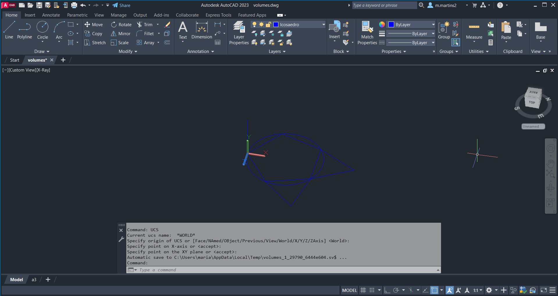Screen dimensions: 558x296
Task: Toggle drawing grid display in status bar
Action: [x=363, y=290]
